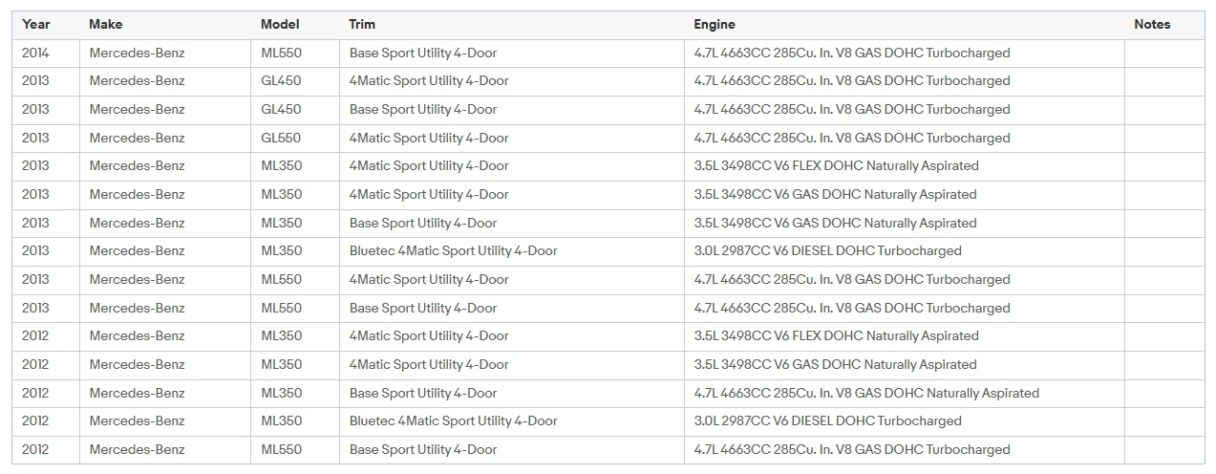
Task: Click the 2012 ML550 row's Base trim cell
Action: (512, 450)
